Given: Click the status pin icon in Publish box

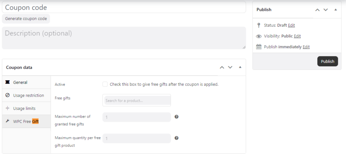Looking at the screenshot, I should (259, 25).
